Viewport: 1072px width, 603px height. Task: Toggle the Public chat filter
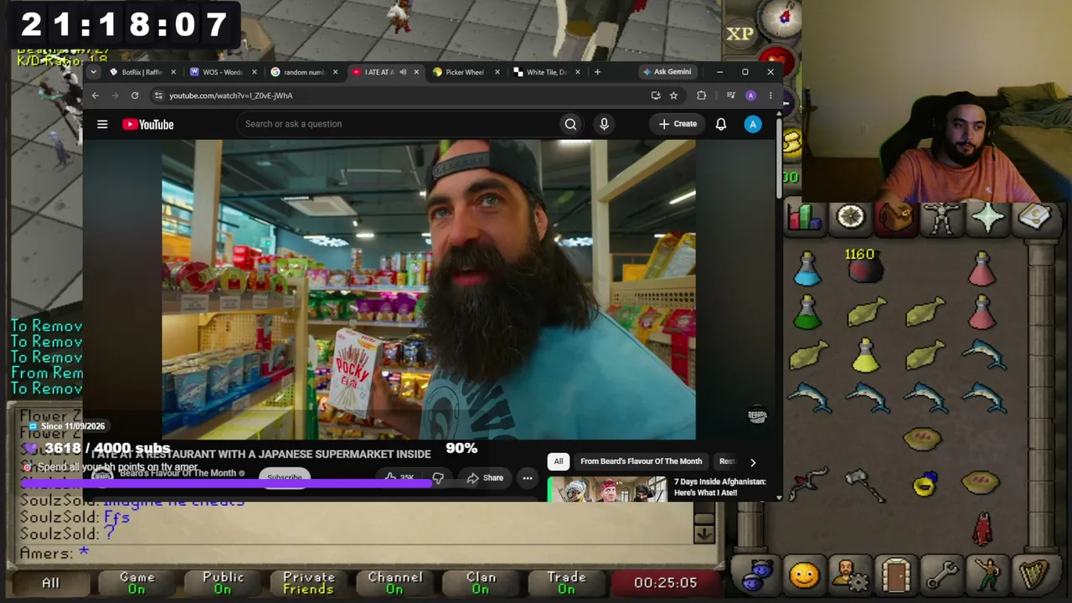223,583
